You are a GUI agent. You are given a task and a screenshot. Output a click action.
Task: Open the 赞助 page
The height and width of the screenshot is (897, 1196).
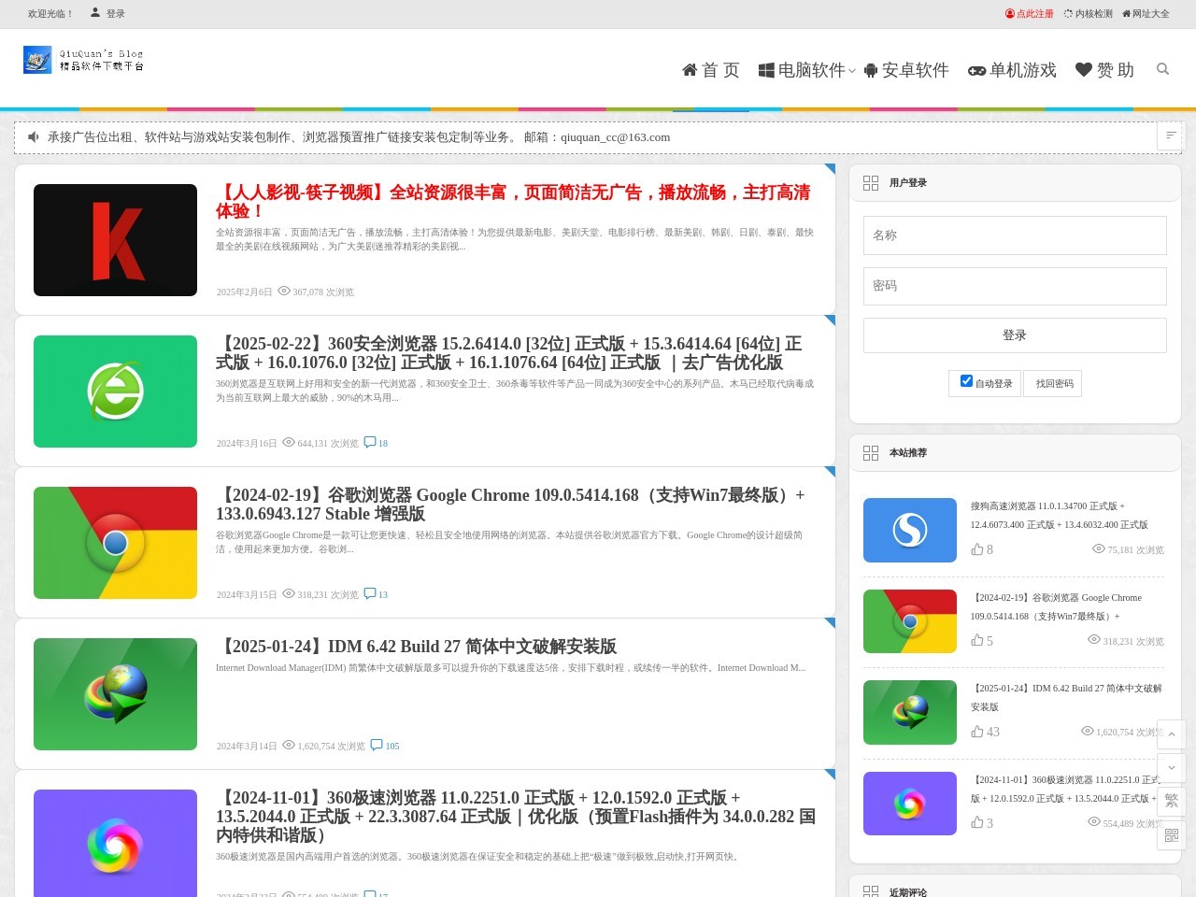(1104, 70)
